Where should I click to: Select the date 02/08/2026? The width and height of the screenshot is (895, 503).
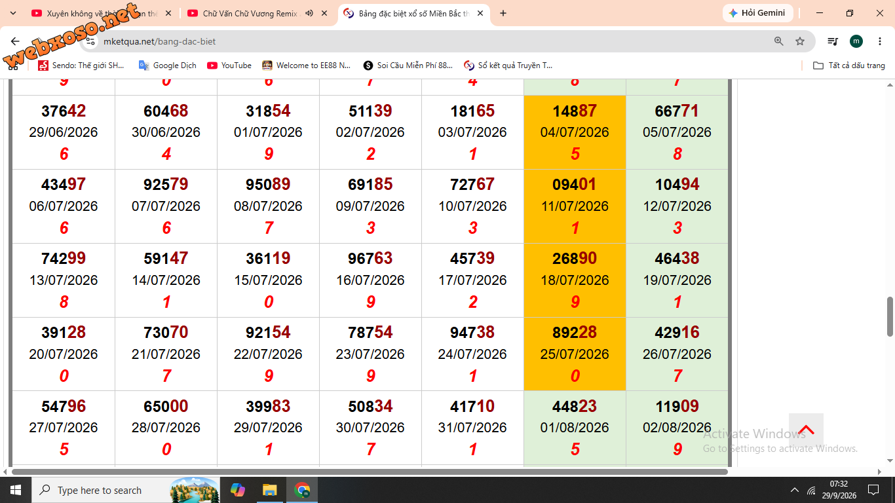click(677, 428)
